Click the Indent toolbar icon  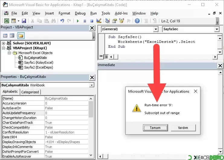click(x=146, y=21)
